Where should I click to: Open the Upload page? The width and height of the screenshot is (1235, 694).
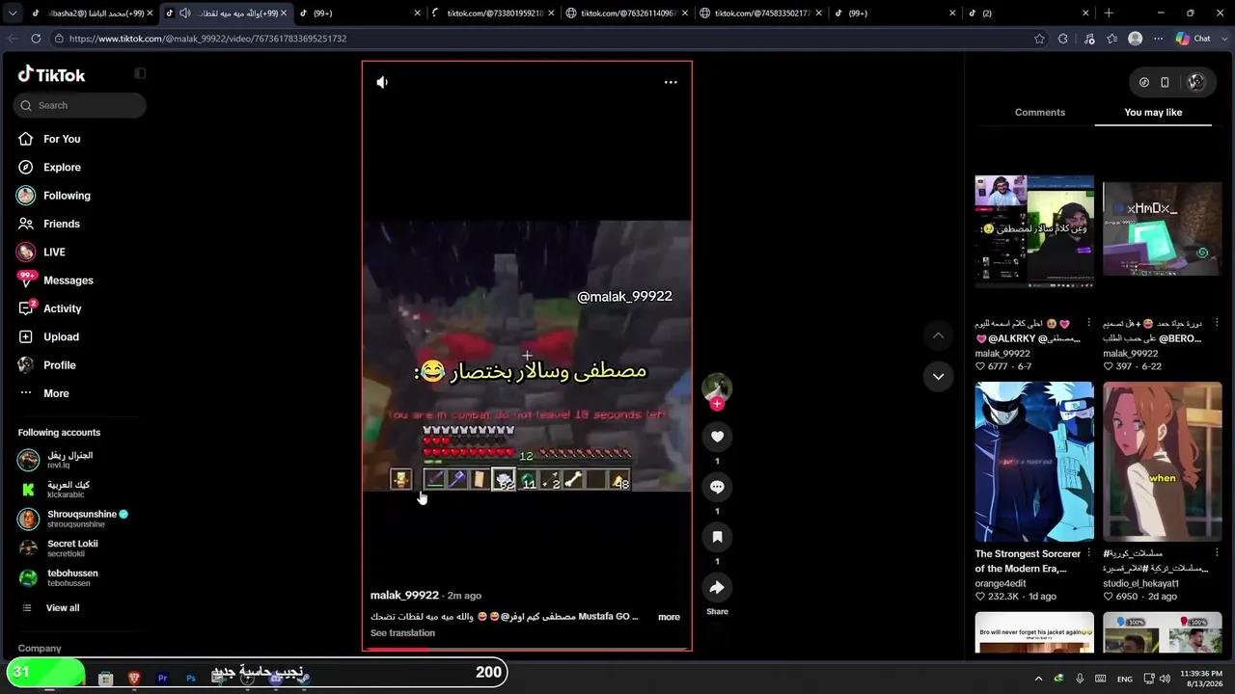pyautogui.click(x=61, y=337)
